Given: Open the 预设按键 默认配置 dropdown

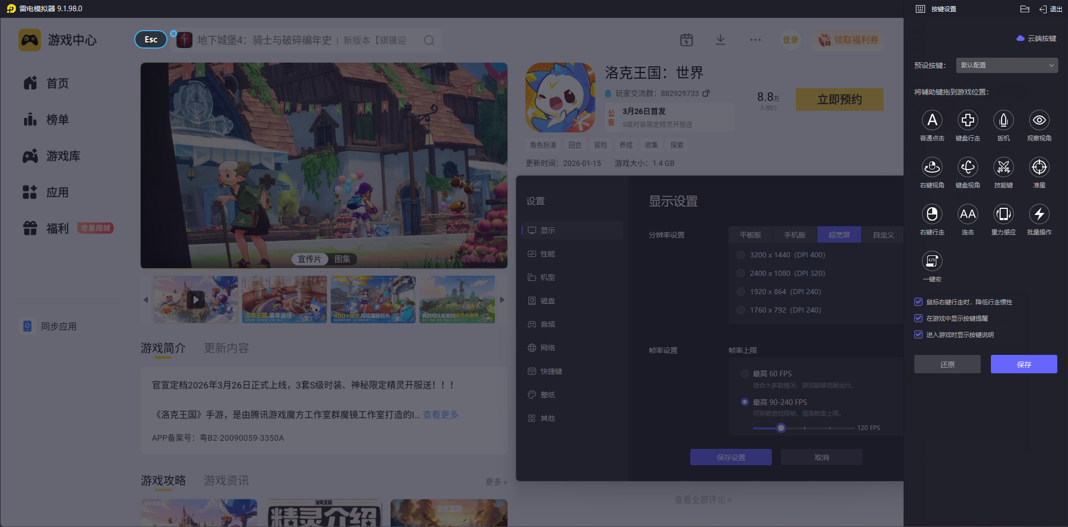Looking at the screenshot, I should click(x=1007, y=65).
